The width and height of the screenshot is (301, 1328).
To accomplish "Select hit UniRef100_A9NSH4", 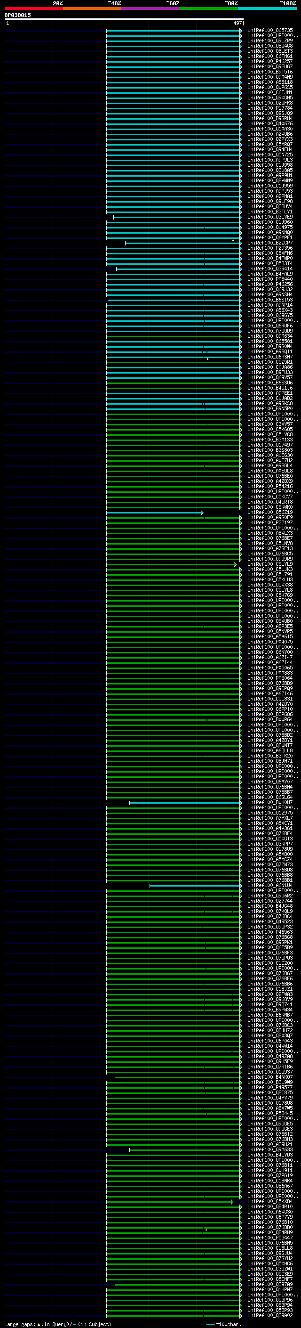I will pos(269,295).
